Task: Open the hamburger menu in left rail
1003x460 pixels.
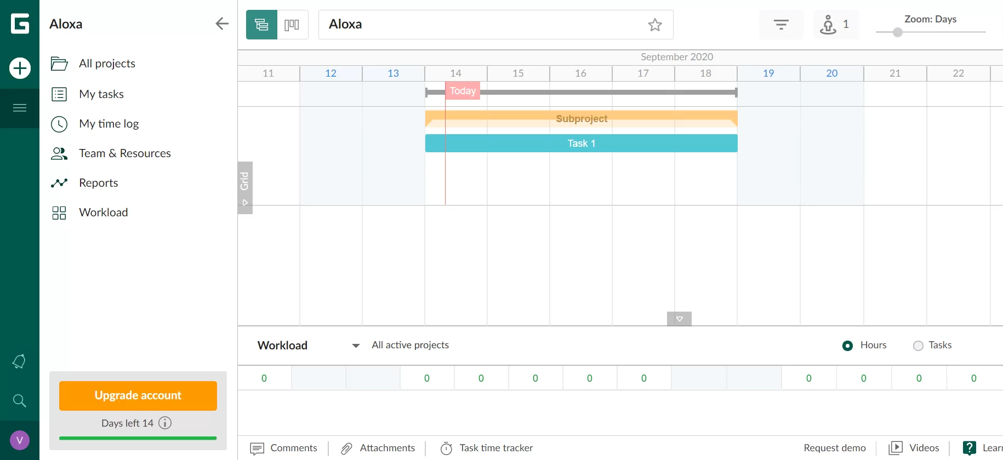Action: pyautogui.click(x=20, y=108)
